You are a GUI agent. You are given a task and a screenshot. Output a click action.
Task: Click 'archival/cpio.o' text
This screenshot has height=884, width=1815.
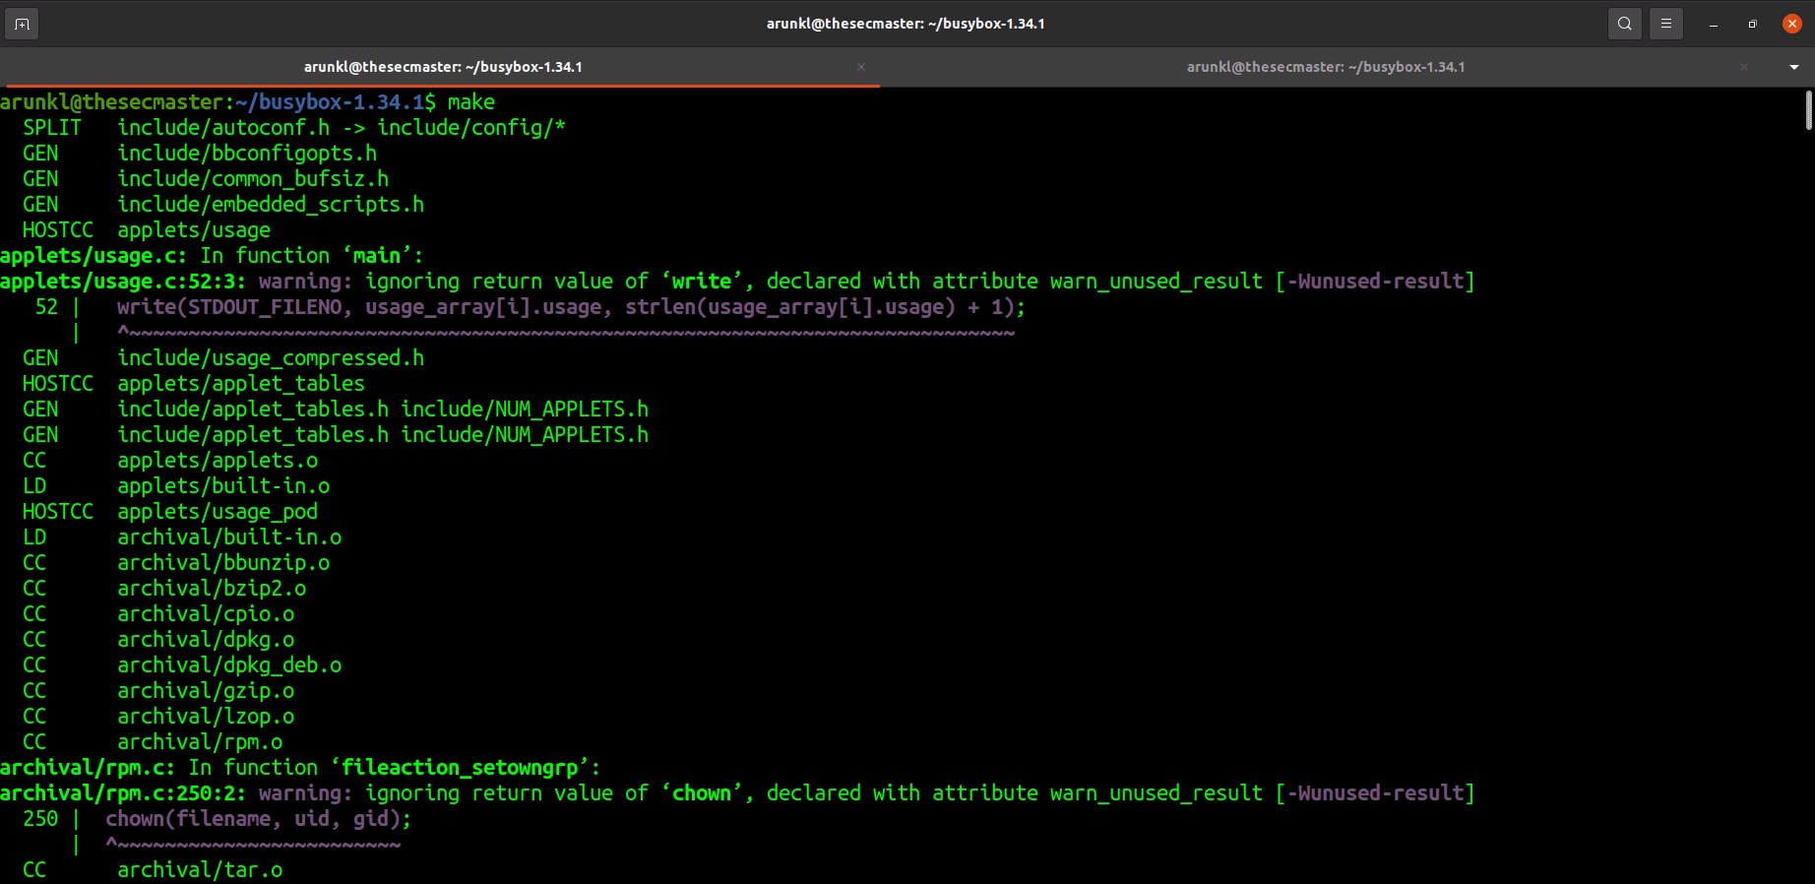click(x=206, y=614)
